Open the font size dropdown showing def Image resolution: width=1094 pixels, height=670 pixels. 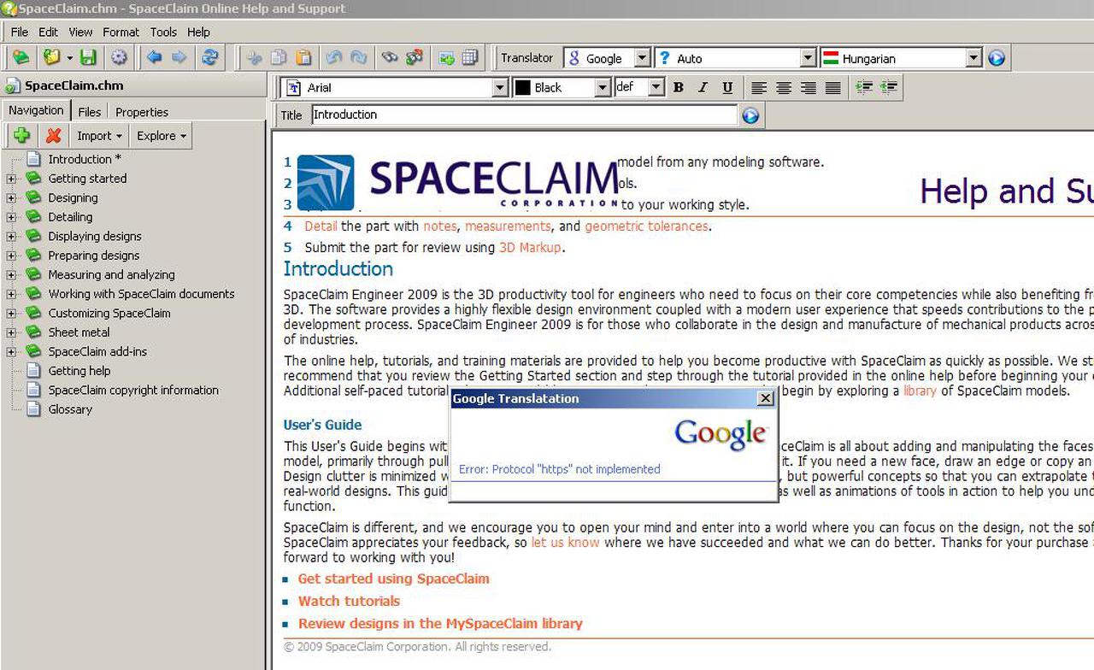tap(656, 87)
